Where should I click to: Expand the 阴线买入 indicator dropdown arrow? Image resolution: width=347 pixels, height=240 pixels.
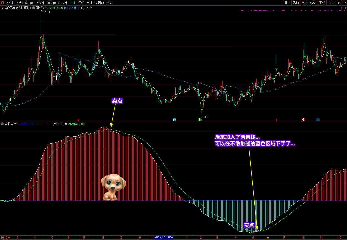click(34, 8)
